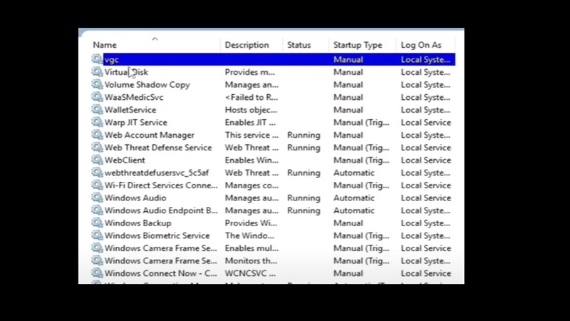
Task: Click the Volume Shadow Copy gear icon
Action: click(x=97, y=85)
